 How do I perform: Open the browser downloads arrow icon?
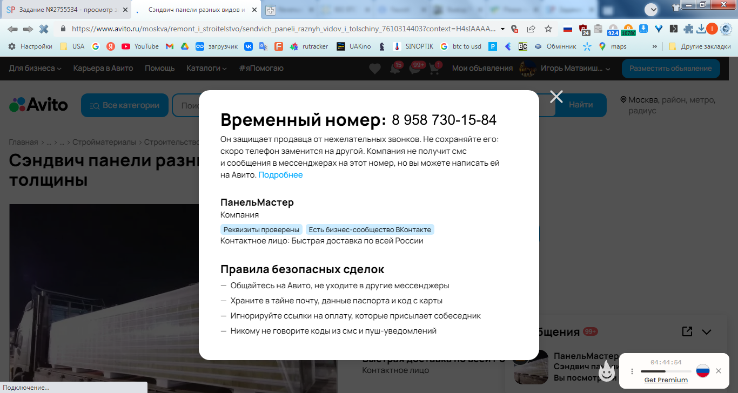click(701, 29)
